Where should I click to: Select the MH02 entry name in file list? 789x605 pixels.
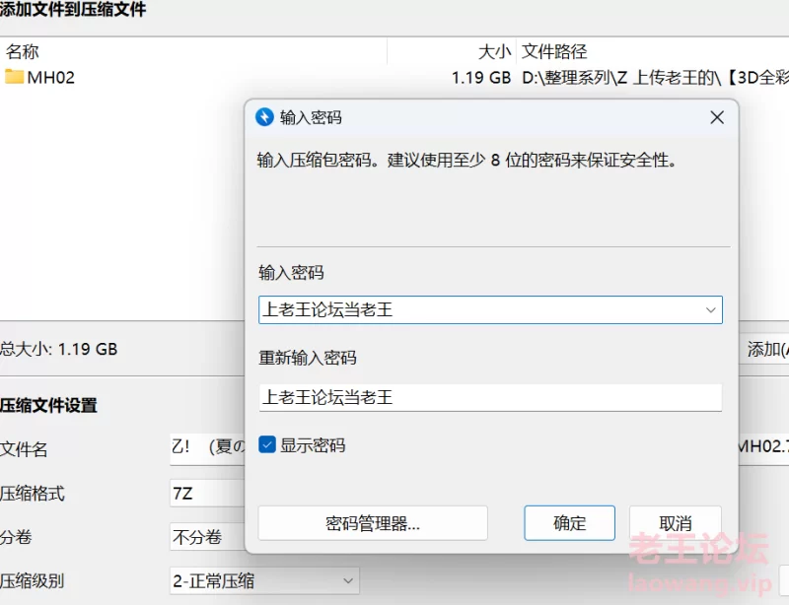(x=51, y=77)
